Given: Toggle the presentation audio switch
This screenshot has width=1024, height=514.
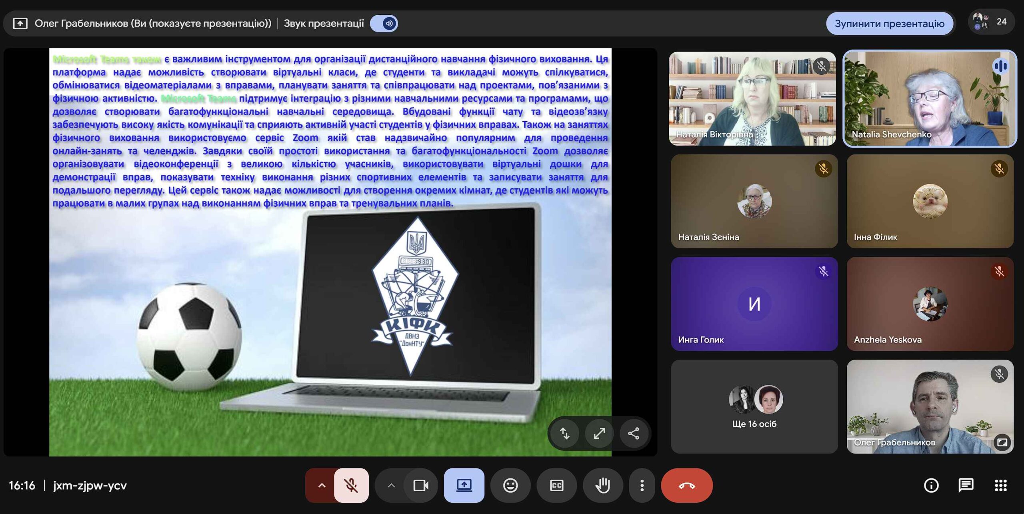Looking at the screenshot, I should click(x=384, y=24).
